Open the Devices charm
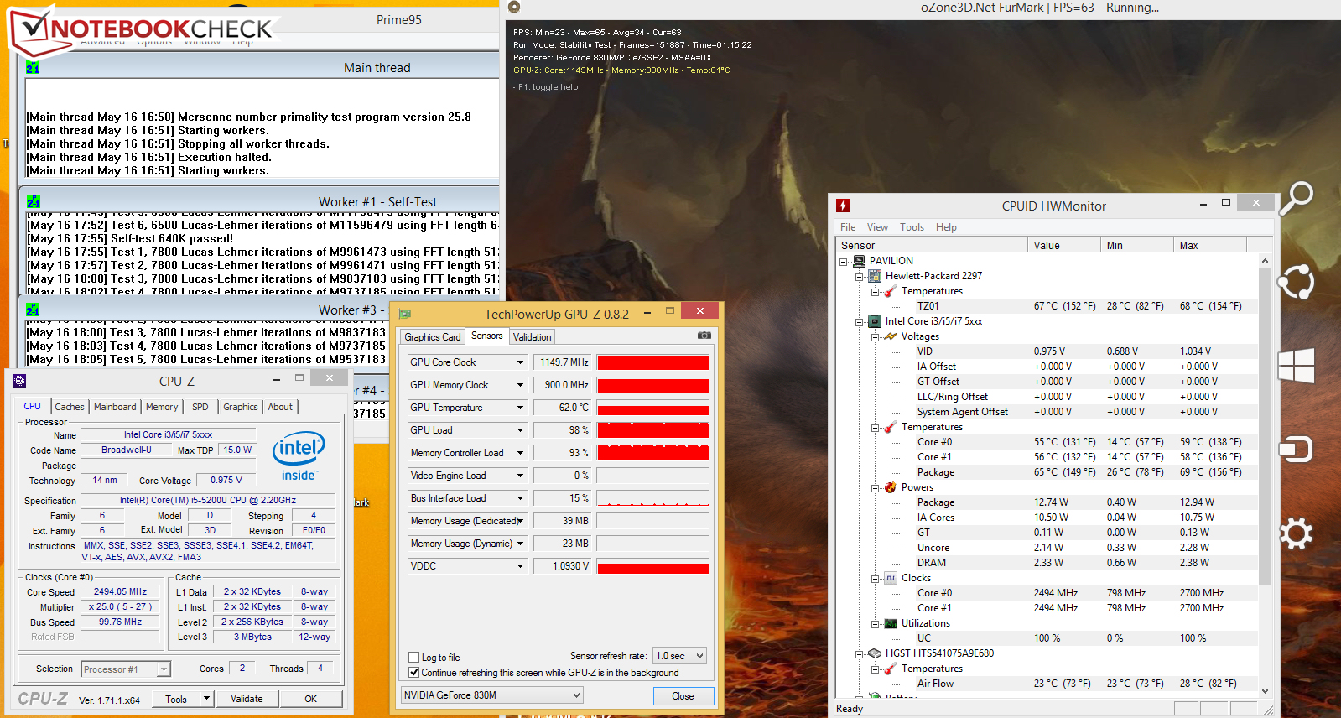 point(1296,450)
